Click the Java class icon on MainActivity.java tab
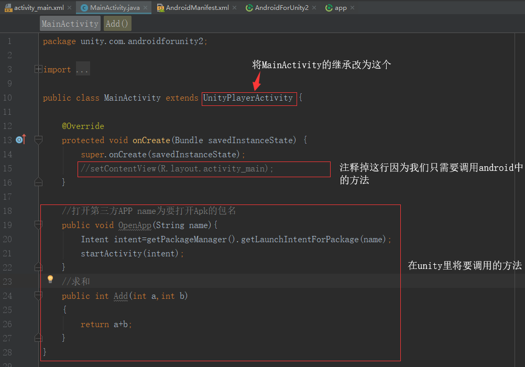525x367 pixels. click(84, 8)
